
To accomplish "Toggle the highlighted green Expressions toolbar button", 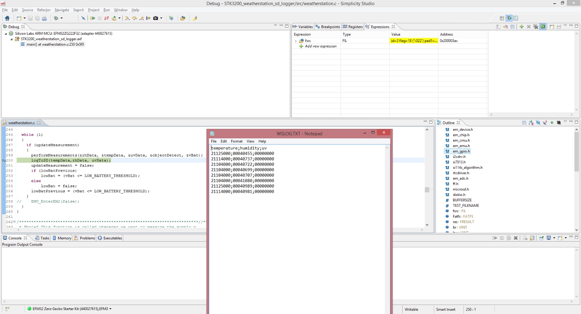I will [543, 27].
